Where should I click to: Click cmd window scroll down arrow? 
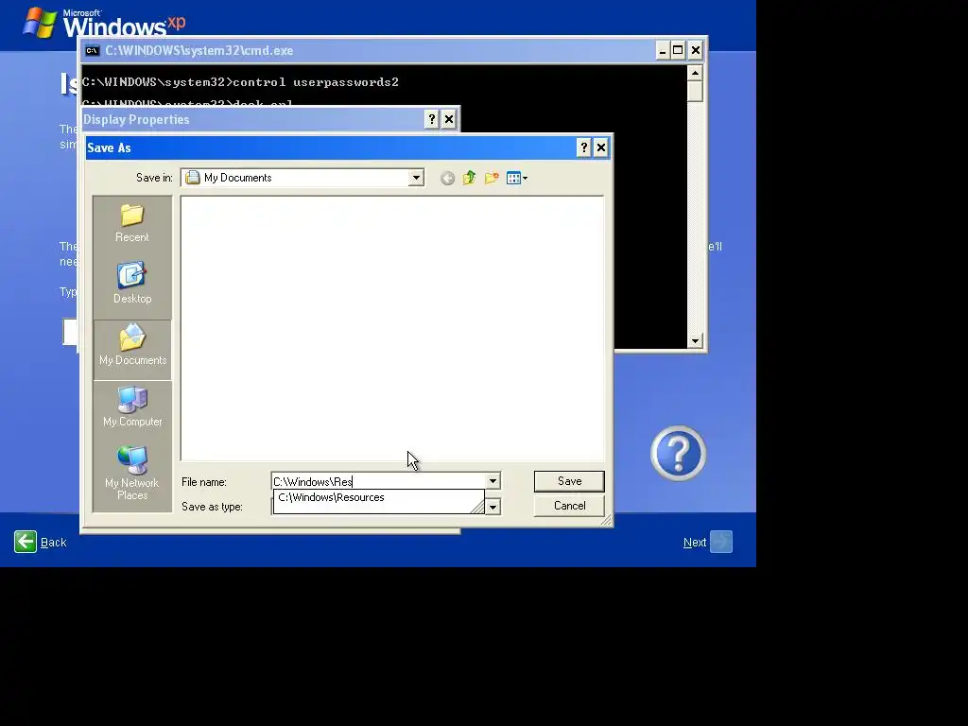coord(695,340)
